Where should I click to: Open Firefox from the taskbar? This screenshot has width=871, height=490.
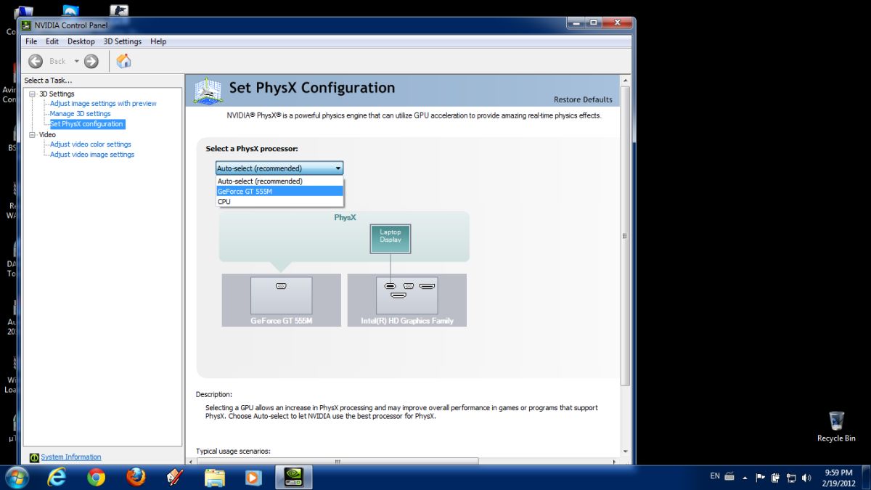[x=136, y=477]
